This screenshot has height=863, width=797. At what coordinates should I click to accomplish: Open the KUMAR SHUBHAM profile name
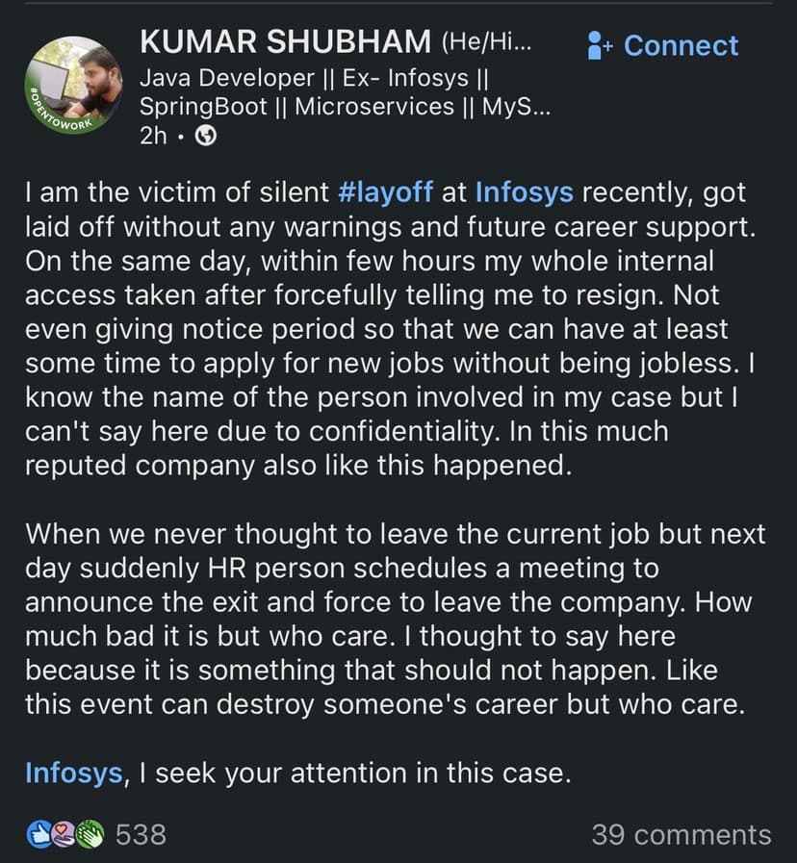click(285, 41)
